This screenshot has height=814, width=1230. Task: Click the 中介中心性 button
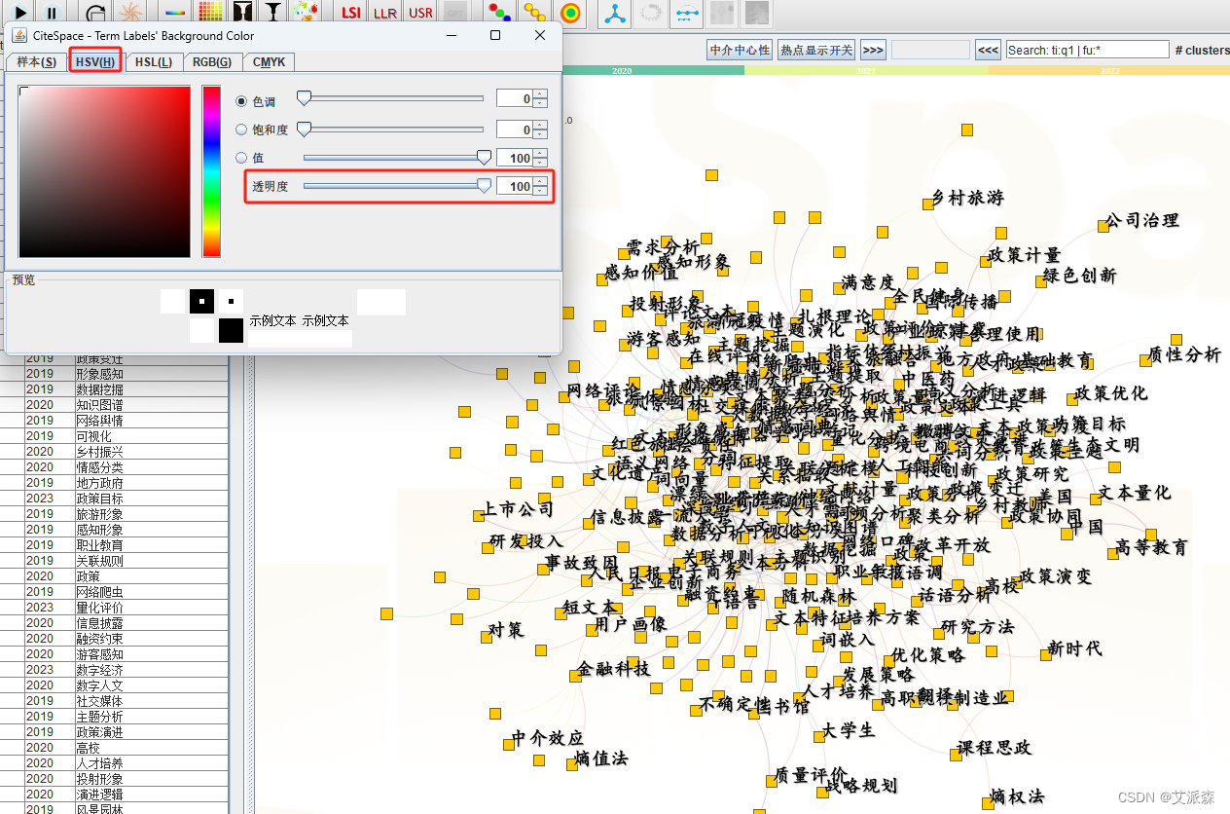740,50
